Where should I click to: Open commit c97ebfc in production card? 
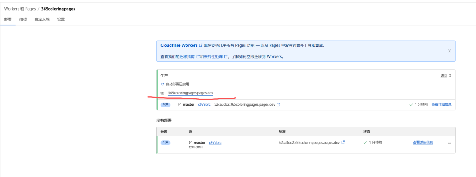pyautogui.click(x=204, y=105)
